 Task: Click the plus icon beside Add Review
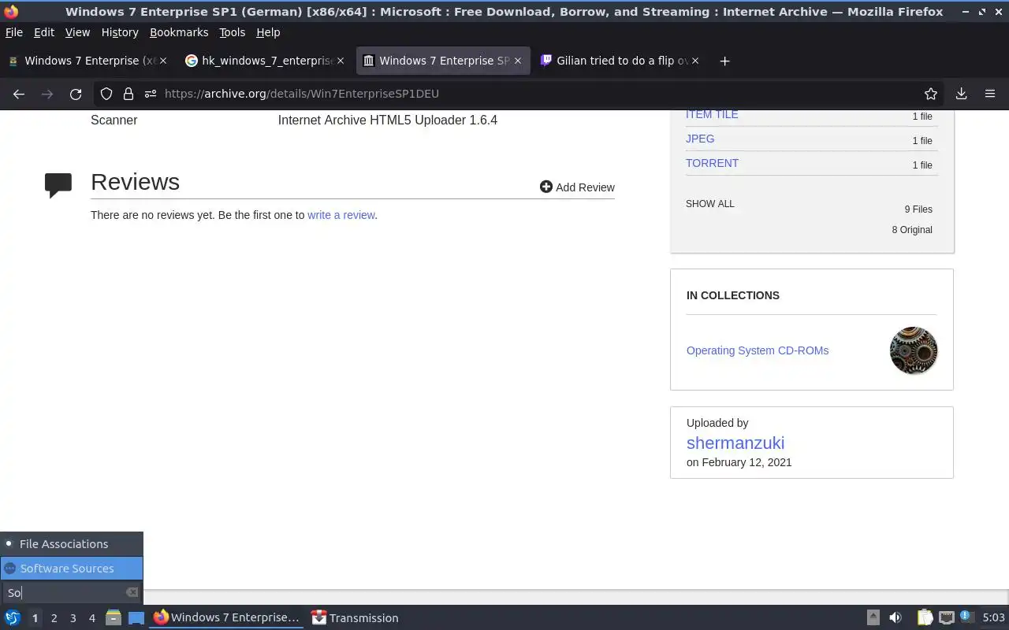546,187
